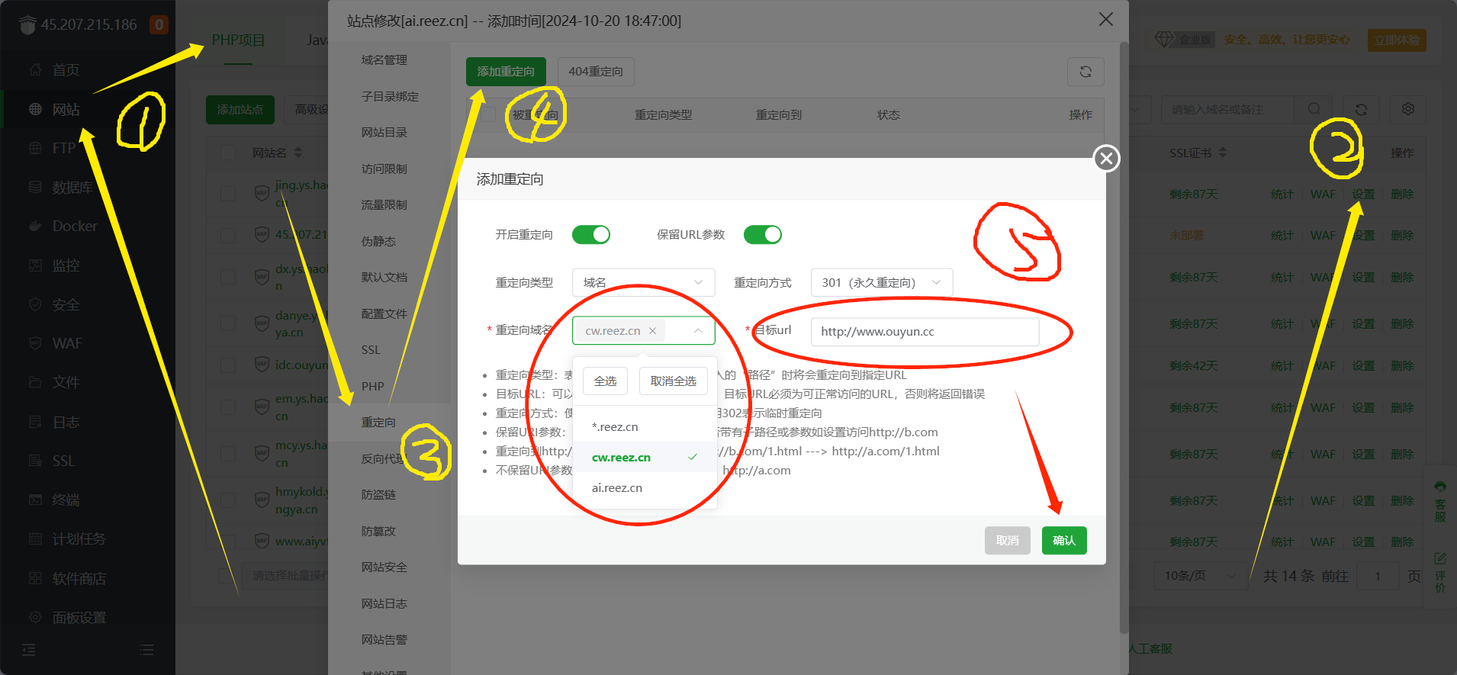Click the 计划任务 schedule icon

tap(35, 538)
